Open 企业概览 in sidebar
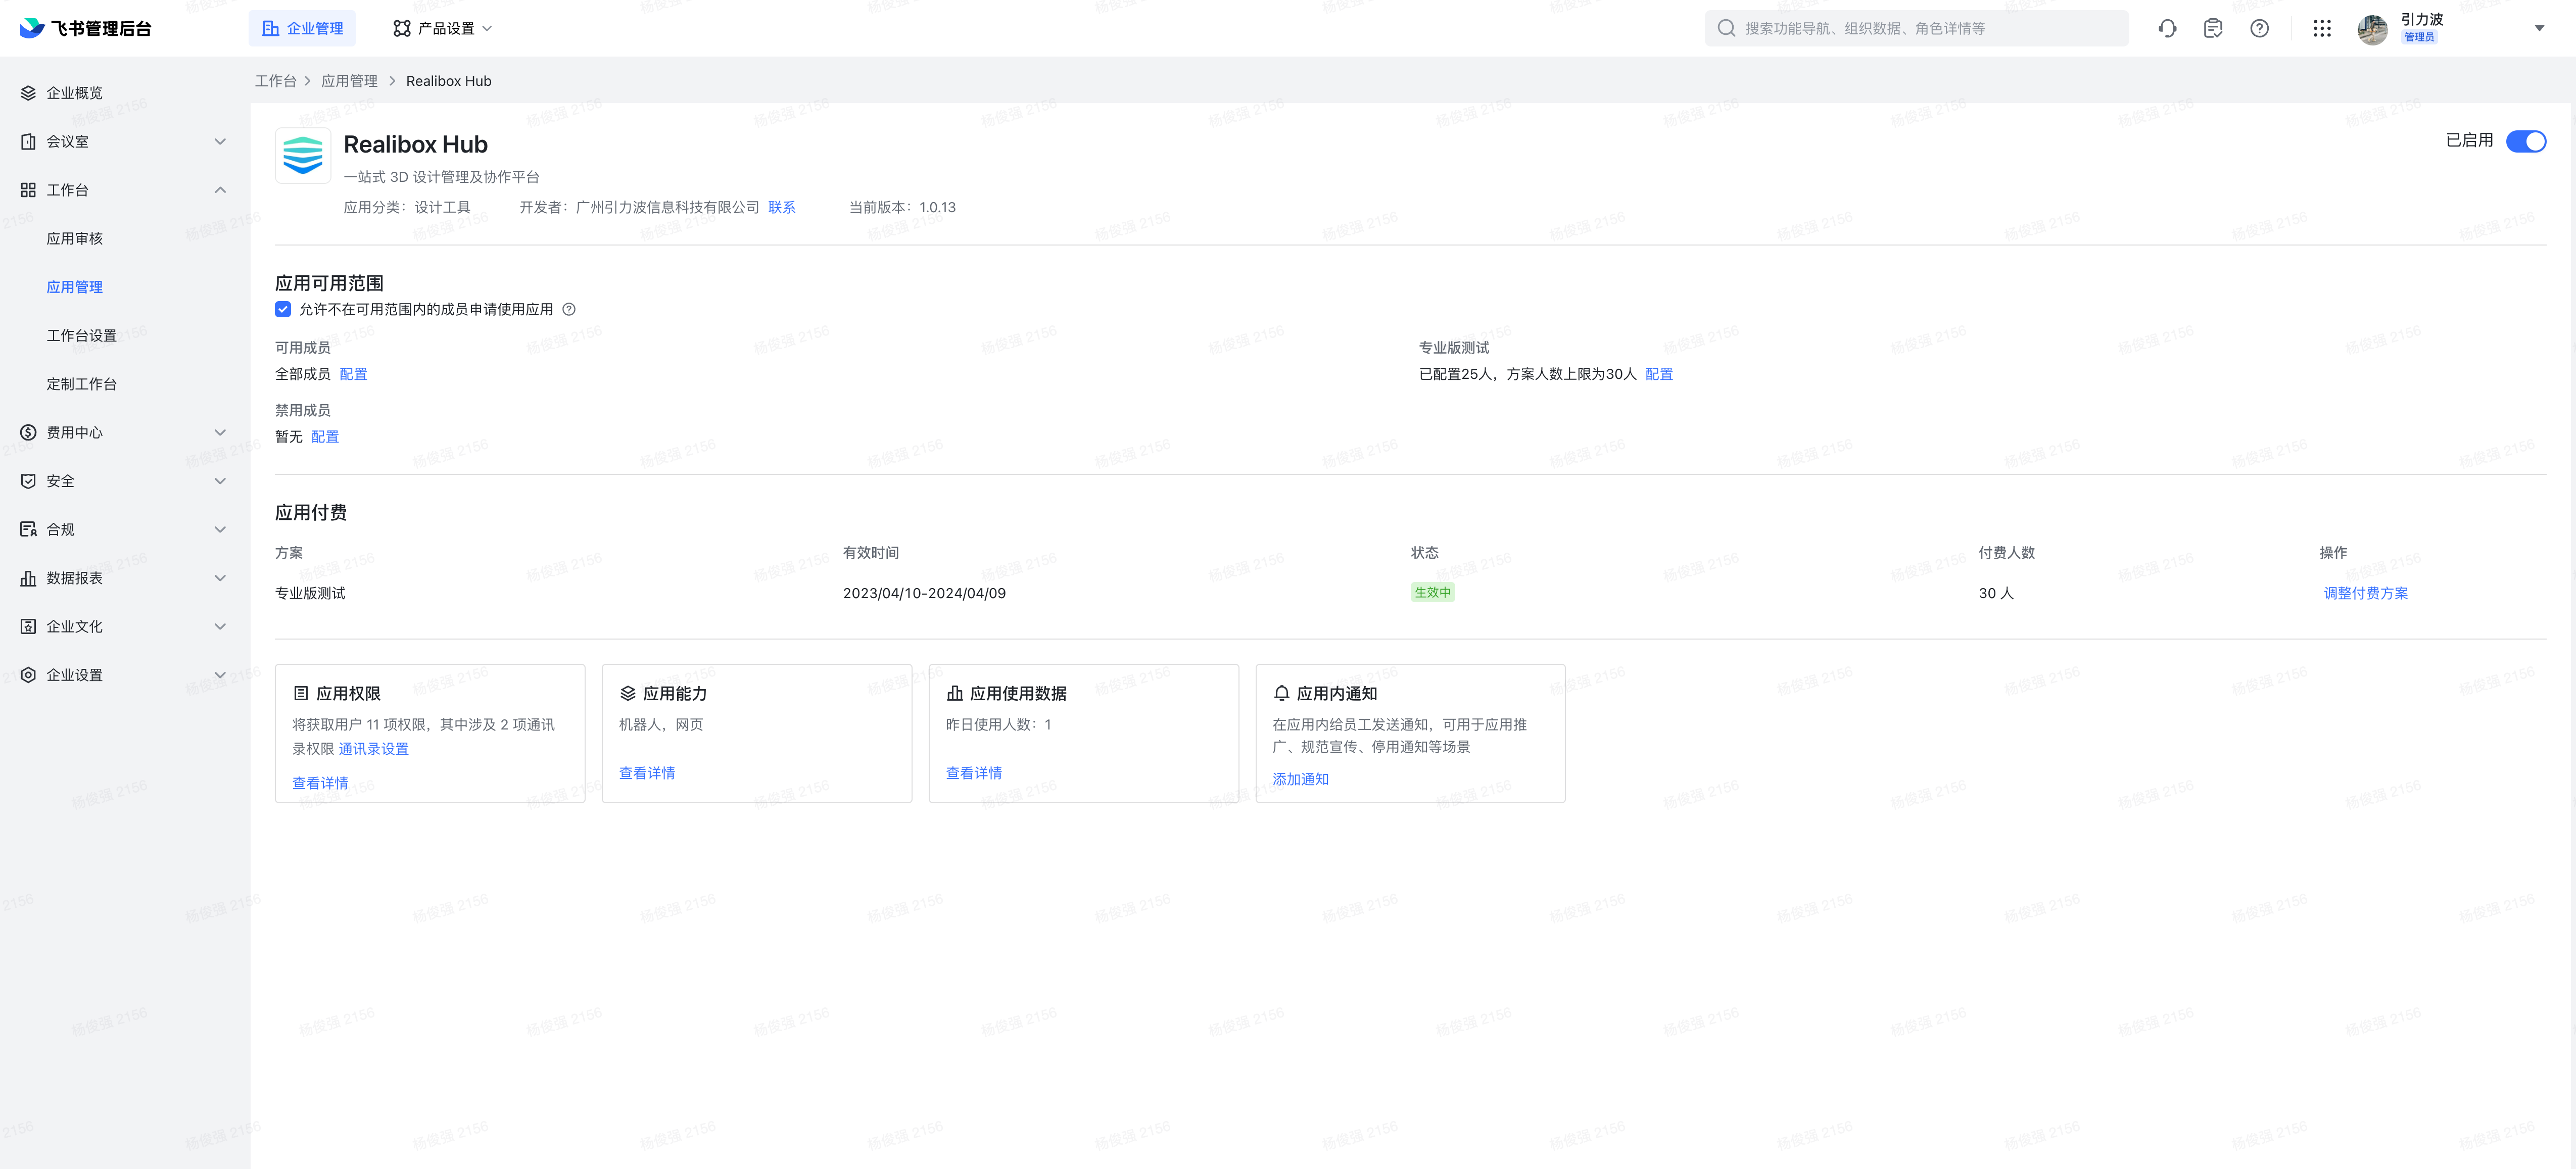Screen dimensions: 2576x1169 [75, 93]
